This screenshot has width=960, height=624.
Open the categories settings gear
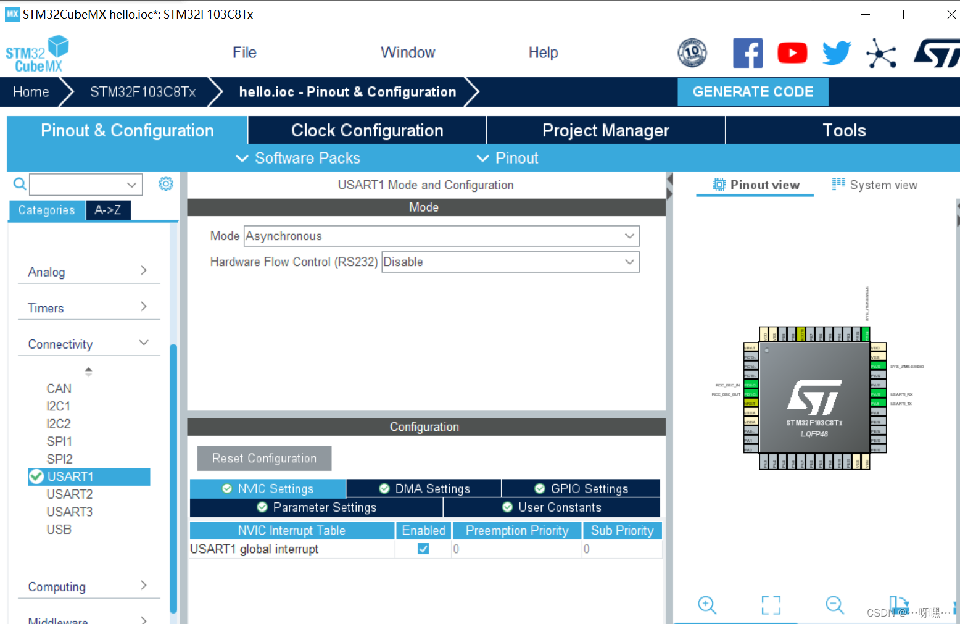166,184
